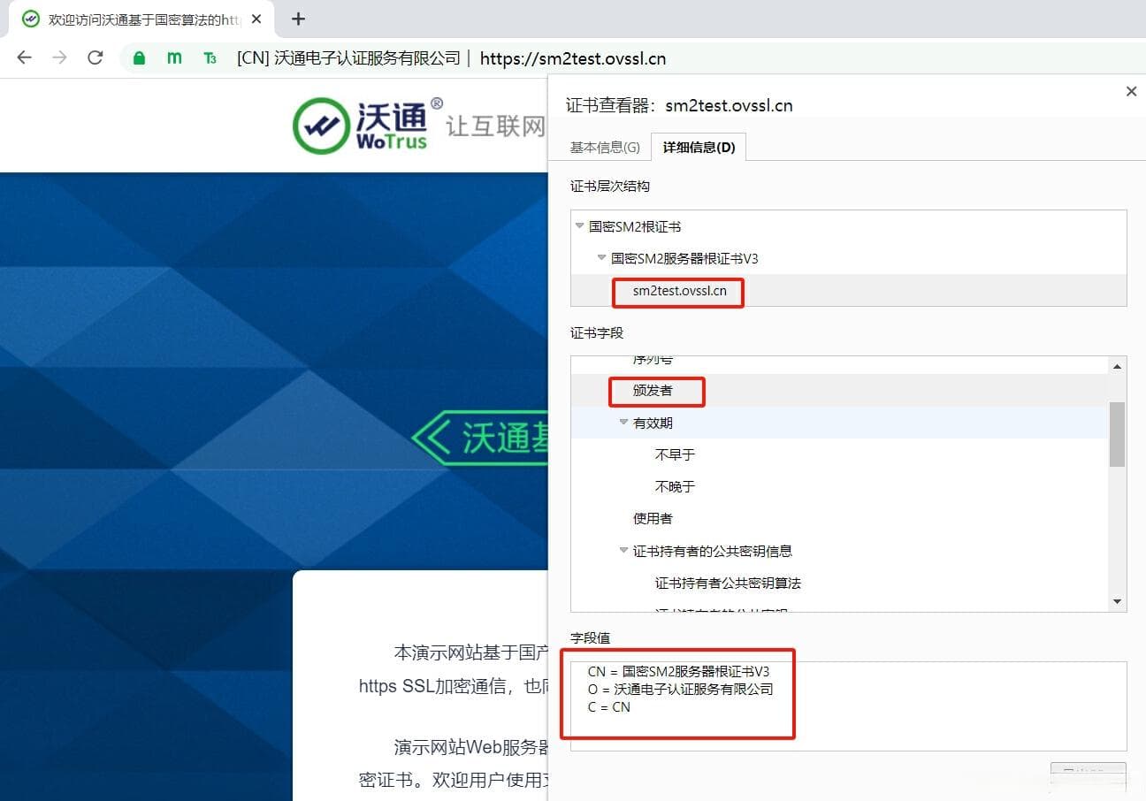1146x801 pixels.
Task: Switch to the 详细信息(D) tab
Action: click(x=699, y=148)
